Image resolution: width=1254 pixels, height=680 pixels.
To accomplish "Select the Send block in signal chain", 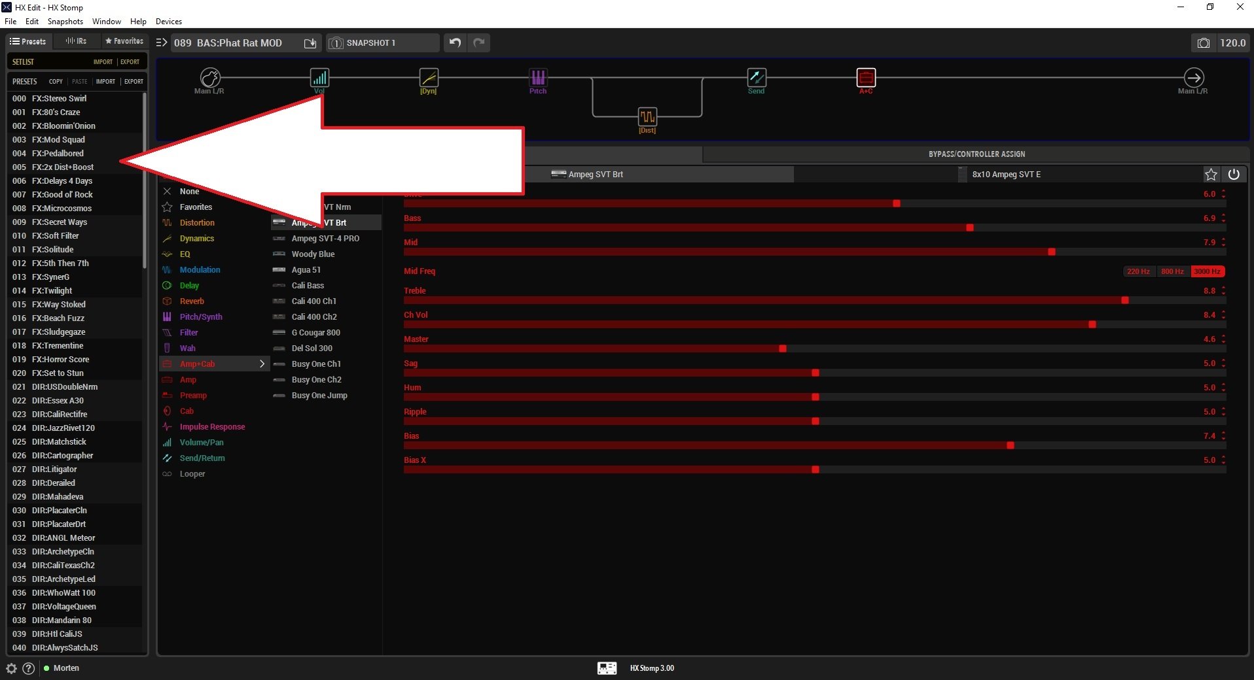I will (x=757, y=78).
